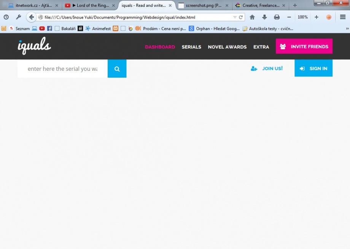Show more bookmarks with double chevron
This screenshot has width=350, height=249.
pos(347,29)
